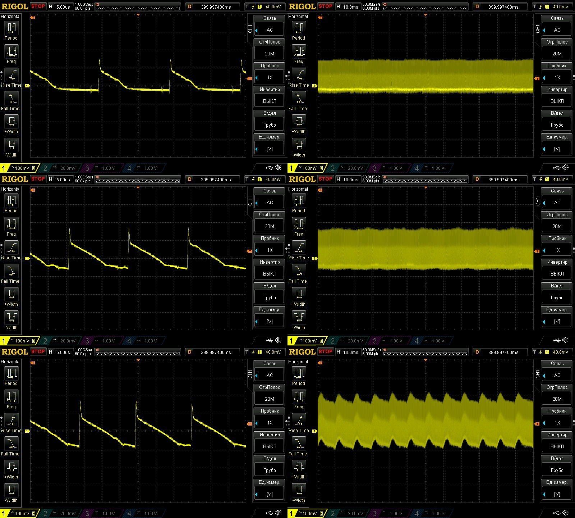This screenshot has width=575, height=518.
Task: Toggle Инвертир ВЫКЛ in the top-left scope
Action: click(x=270, y=101)
